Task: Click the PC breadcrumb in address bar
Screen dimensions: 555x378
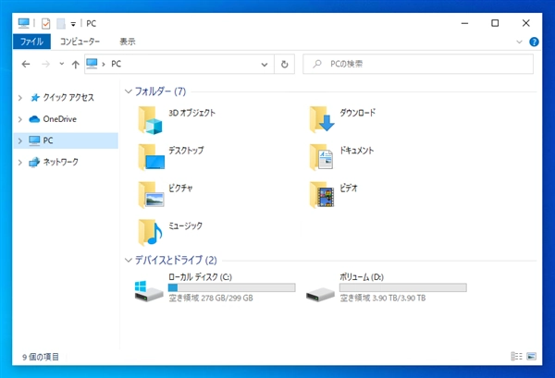Action: point(117,64)
